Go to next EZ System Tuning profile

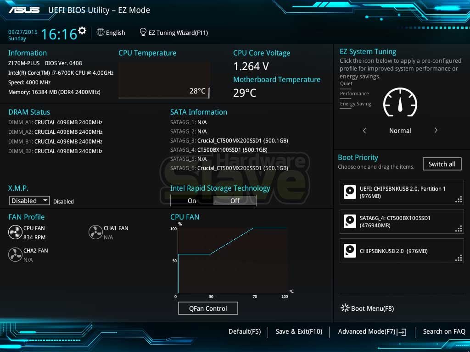436,130
